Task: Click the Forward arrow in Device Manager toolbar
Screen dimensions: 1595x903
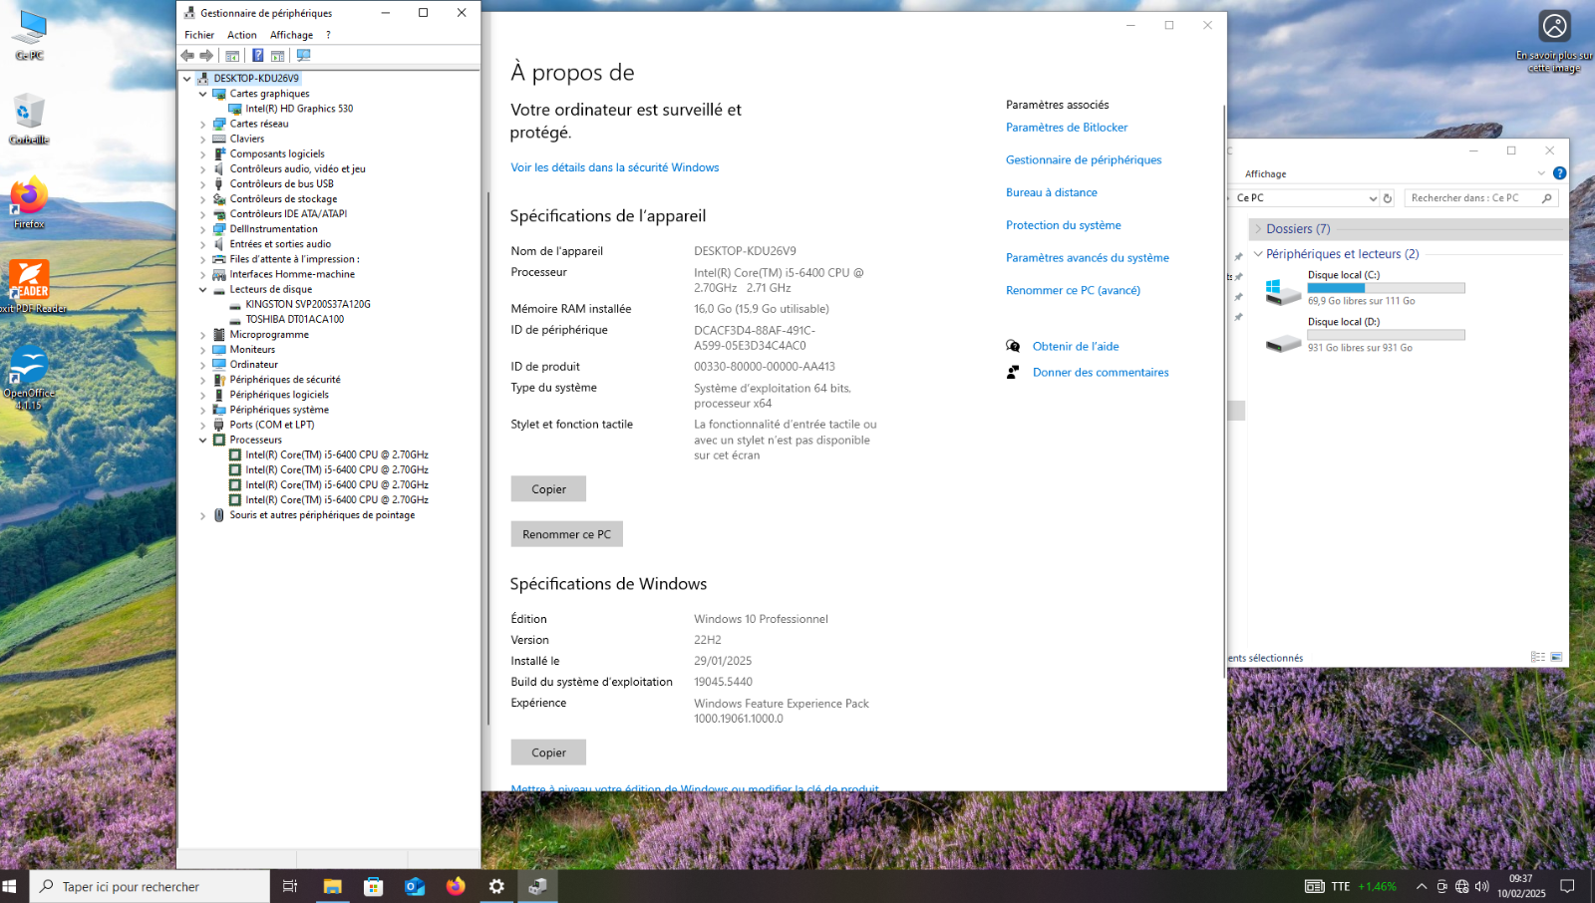Action: tap(206, 56)
